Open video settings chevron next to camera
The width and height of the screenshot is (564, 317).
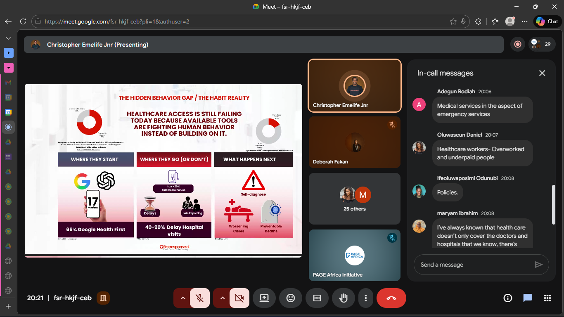[x=223, y=298]
